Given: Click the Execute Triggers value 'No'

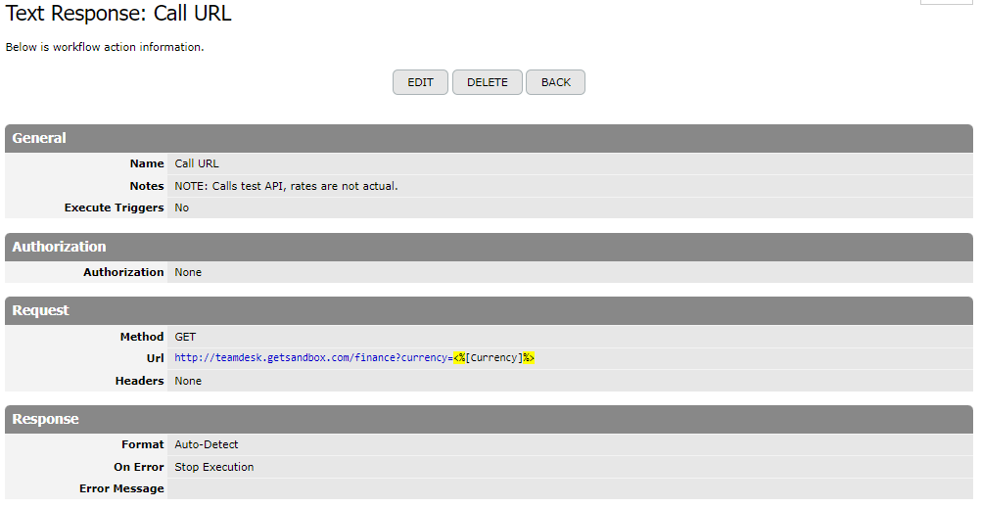Looking at the screenshot, I should 182,207.
